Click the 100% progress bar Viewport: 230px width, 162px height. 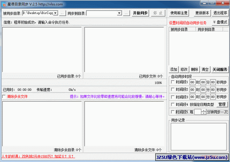[x=84, y=83]
